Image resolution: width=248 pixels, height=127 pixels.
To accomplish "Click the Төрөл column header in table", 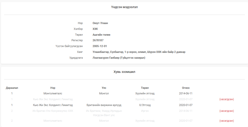I will coord(145,88).
